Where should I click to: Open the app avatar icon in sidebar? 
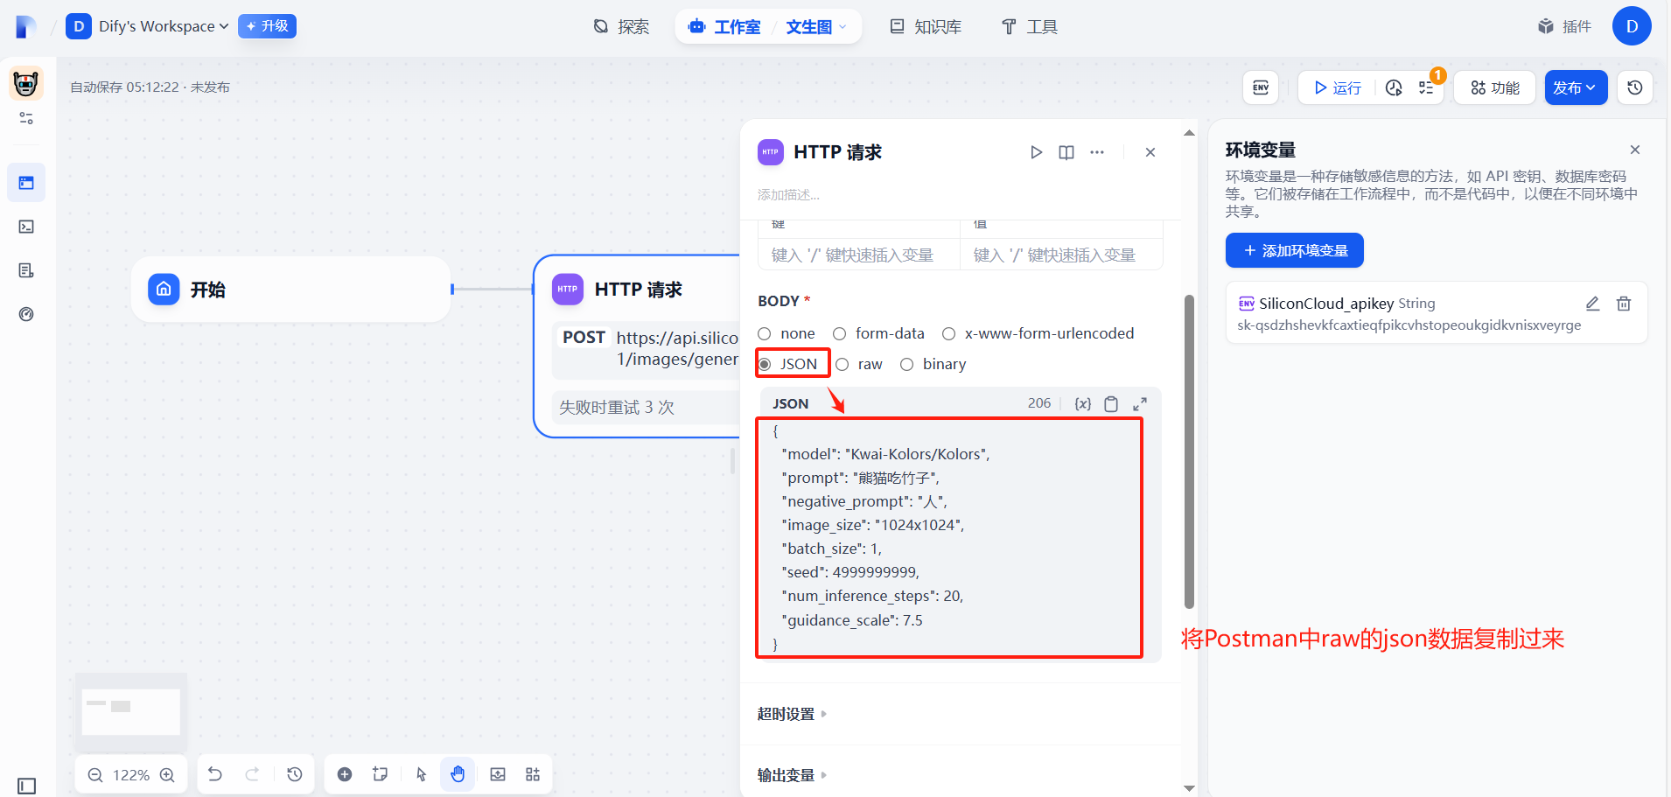tap(26, 84)
